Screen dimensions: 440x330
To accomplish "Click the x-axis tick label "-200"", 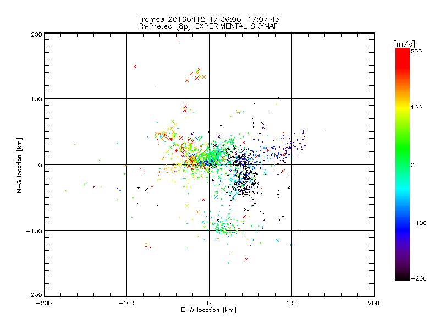I will point(44,303).
